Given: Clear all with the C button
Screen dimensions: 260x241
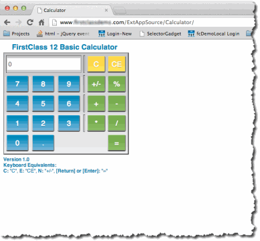Looking at the screenshot, I should point(96,64).
